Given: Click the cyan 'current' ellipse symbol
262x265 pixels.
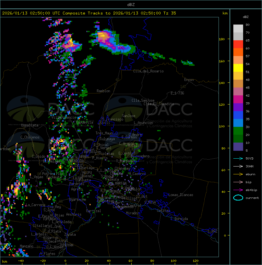Looking at the screenshot, I should click(x=238, y=198).
